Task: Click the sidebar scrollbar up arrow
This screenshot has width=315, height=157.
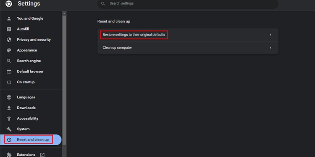Action: 64,14
